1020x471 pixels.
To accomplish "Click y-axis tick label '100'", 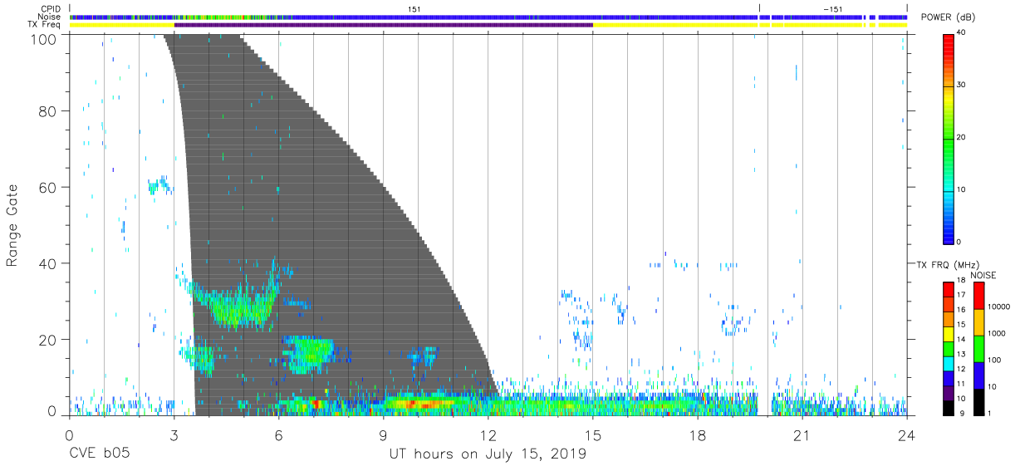I will (x=44, y=38).
